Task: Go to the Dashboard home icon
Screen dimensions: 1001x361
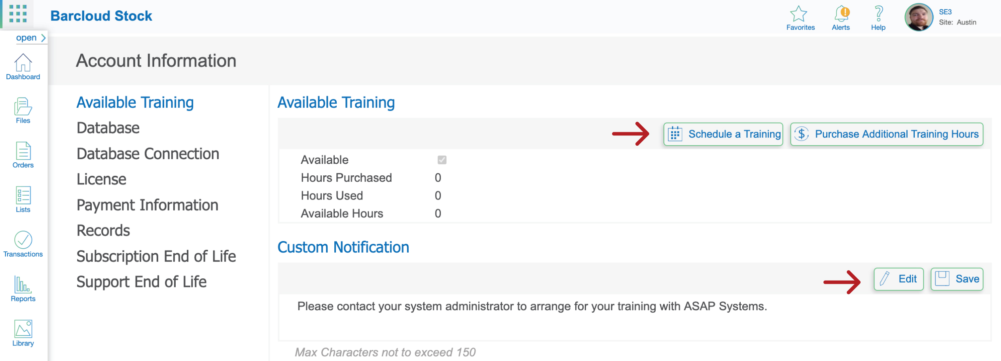Action: pos(23,63)
